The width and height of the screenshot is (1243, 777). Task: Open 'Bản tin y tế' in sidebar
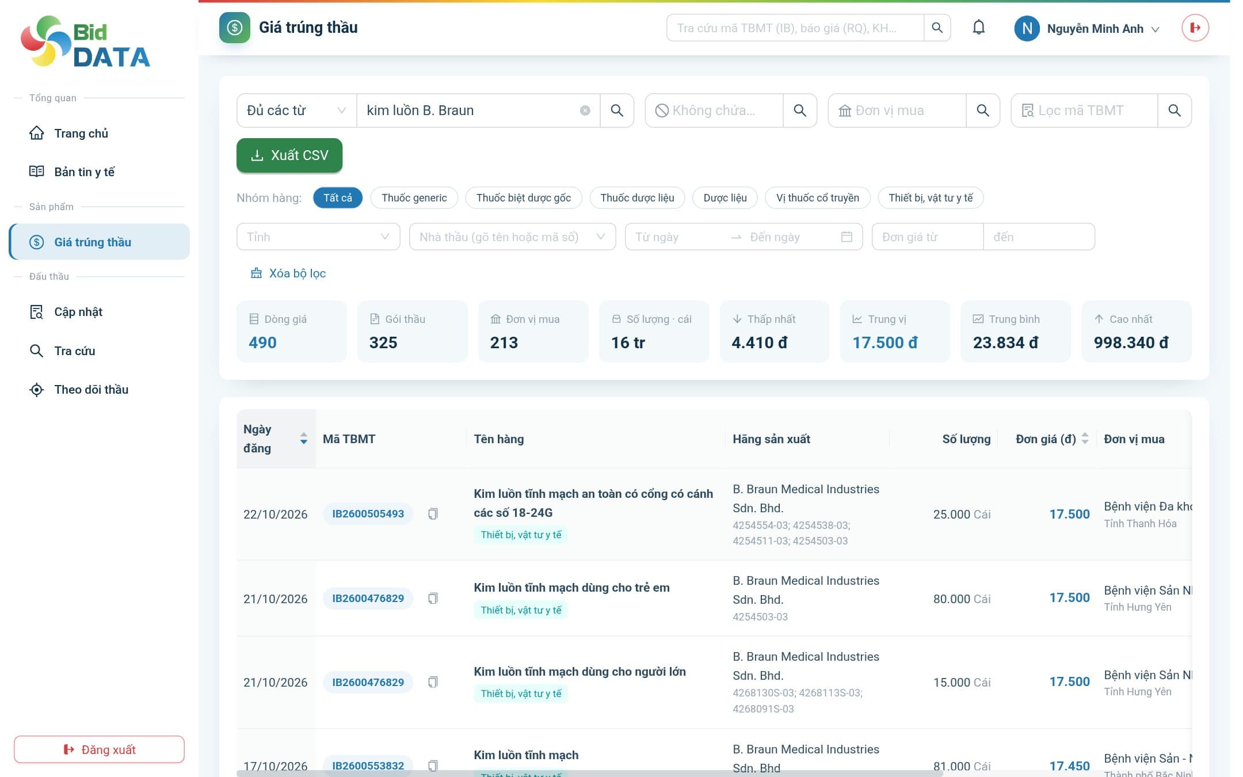click(x=99, y=172)
